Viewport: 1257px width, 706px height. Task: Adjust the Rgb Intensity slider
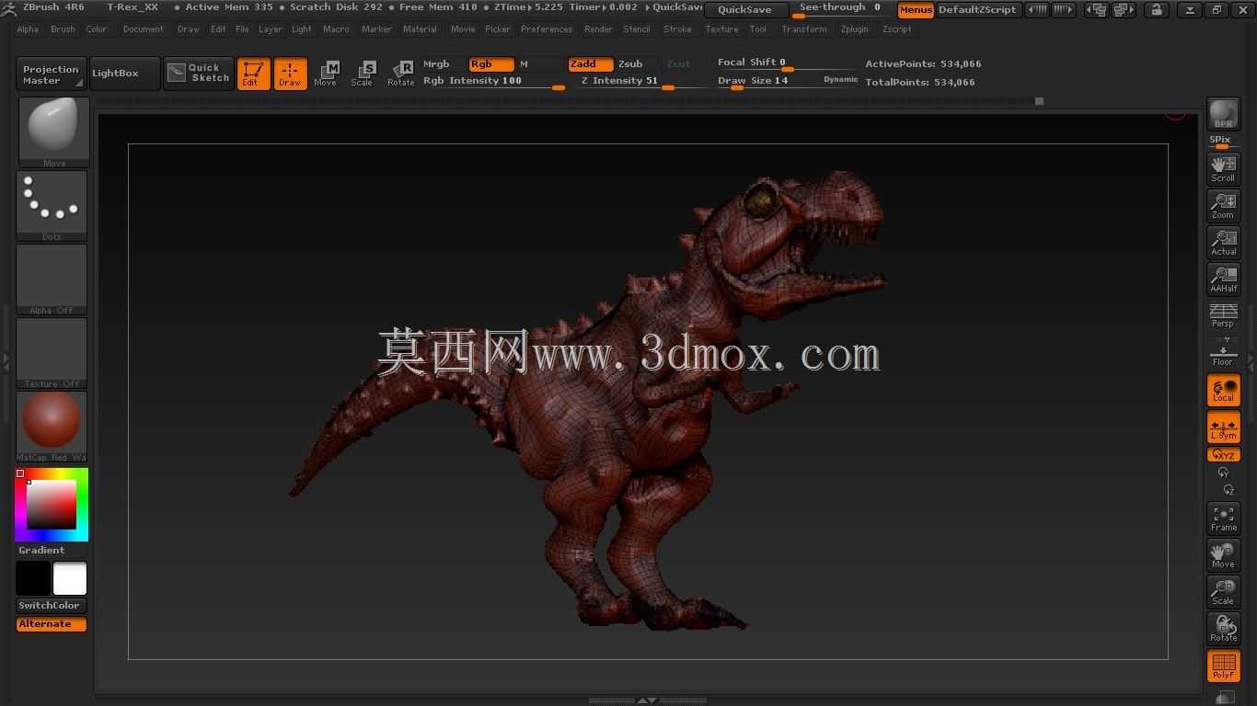click(x=493, y=81)
